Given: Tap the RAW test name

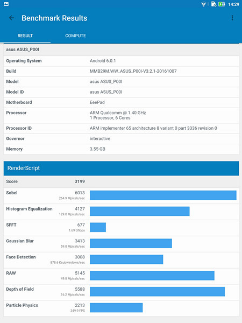Looking at the screenshot, I should (11, 273).
